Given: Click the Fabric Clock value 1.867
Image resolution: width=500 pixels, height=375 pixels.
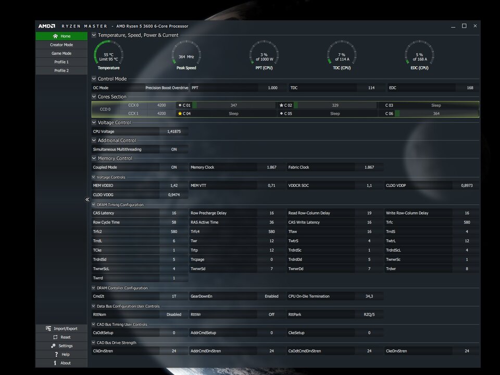Looking at the screenshot, I should pyautogui.click(x=369, y=167).
